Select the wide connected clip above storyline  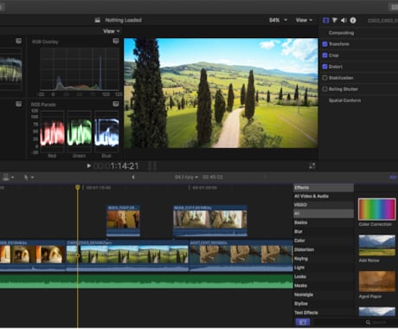click(x=210, y=221)
